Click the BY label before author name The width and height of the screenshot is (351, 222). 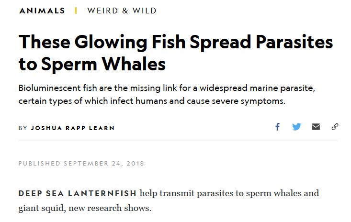click(x=23, y=128)
